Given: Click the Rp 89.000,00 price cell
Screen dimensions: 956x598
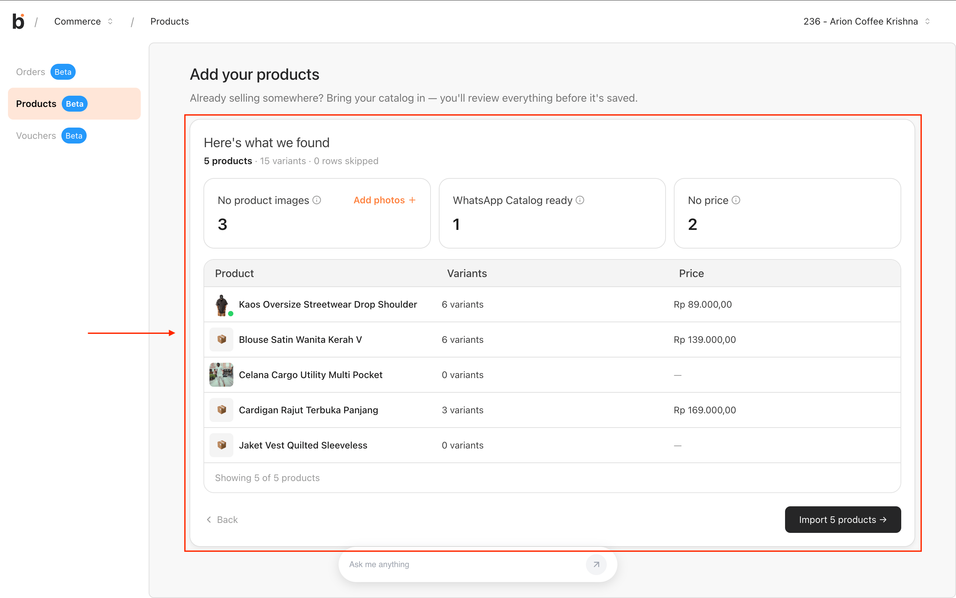Looking at the screenshot, I should click(x=703, y=305).
